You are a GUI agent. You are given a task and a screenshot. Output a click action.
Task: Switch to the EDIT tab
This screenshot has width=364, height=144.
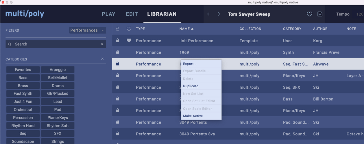132,14
